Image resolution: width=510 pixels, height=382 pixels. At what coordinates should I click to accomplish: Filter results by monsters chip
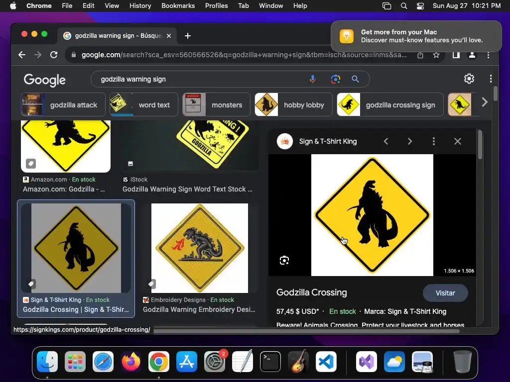click(x=216, y=104)
